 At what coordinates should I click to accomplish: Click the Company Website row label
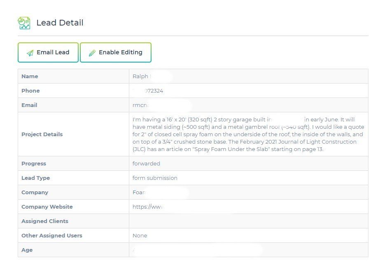tap(47, 207)
